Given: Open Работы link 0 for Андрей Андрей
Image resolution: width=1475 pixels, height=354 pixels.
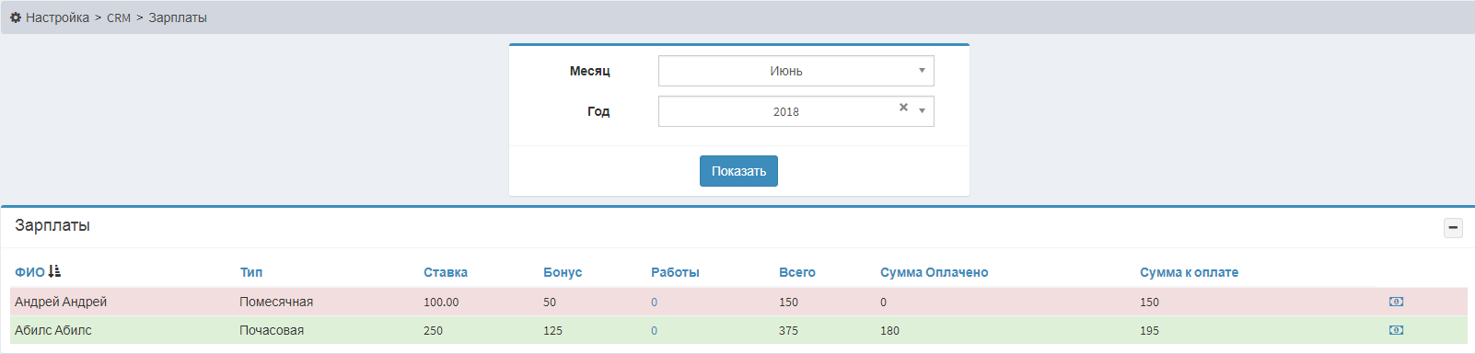Looking at the screenshot, I should click(x=654, y=303).
